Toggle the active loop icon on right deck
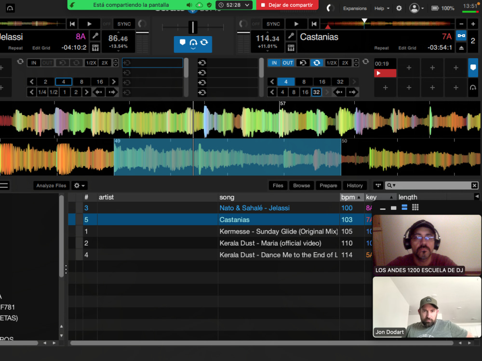 coord(317,63)
